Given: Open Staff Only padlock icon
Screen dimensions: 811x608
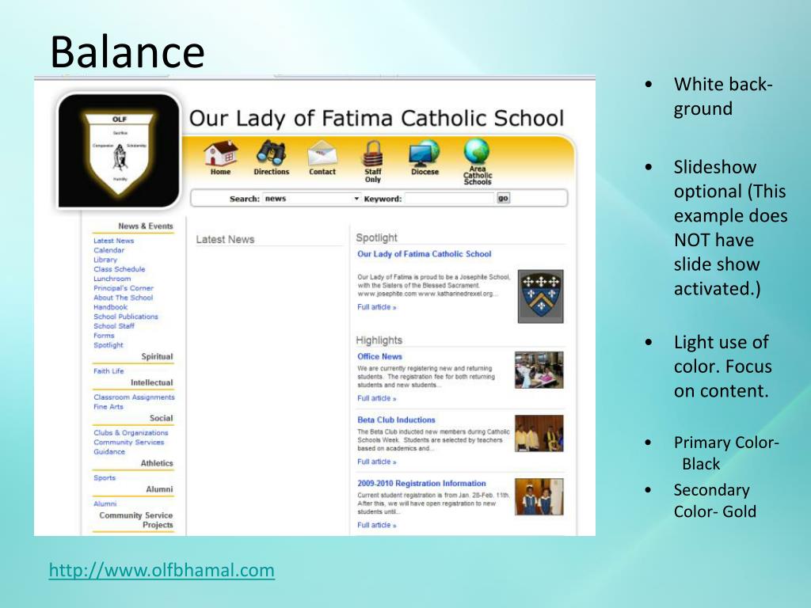Looking at the screenshot, I should tap(372, 153).
